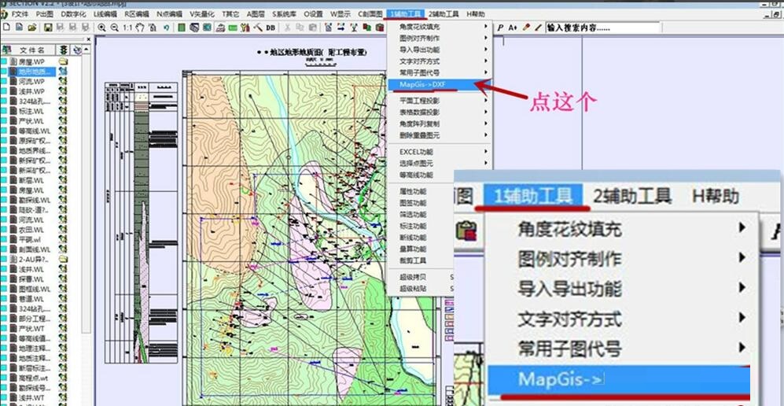Open the A图层 menu
Image resolution: width=784 pixels, height=406 pixels.
[x=255, y=14]
